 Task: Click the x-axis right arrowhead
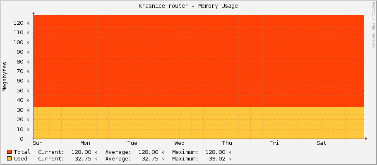pos(366,139)
